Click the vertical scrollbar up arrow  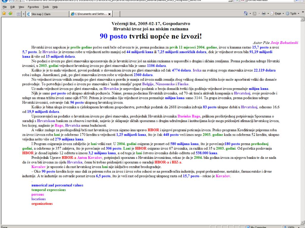[302, 19]
